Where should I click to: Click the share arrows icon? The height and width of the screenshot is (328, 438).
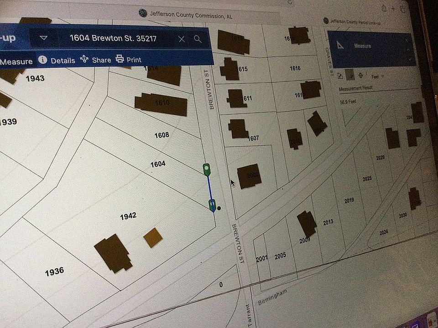pos(84,59)
